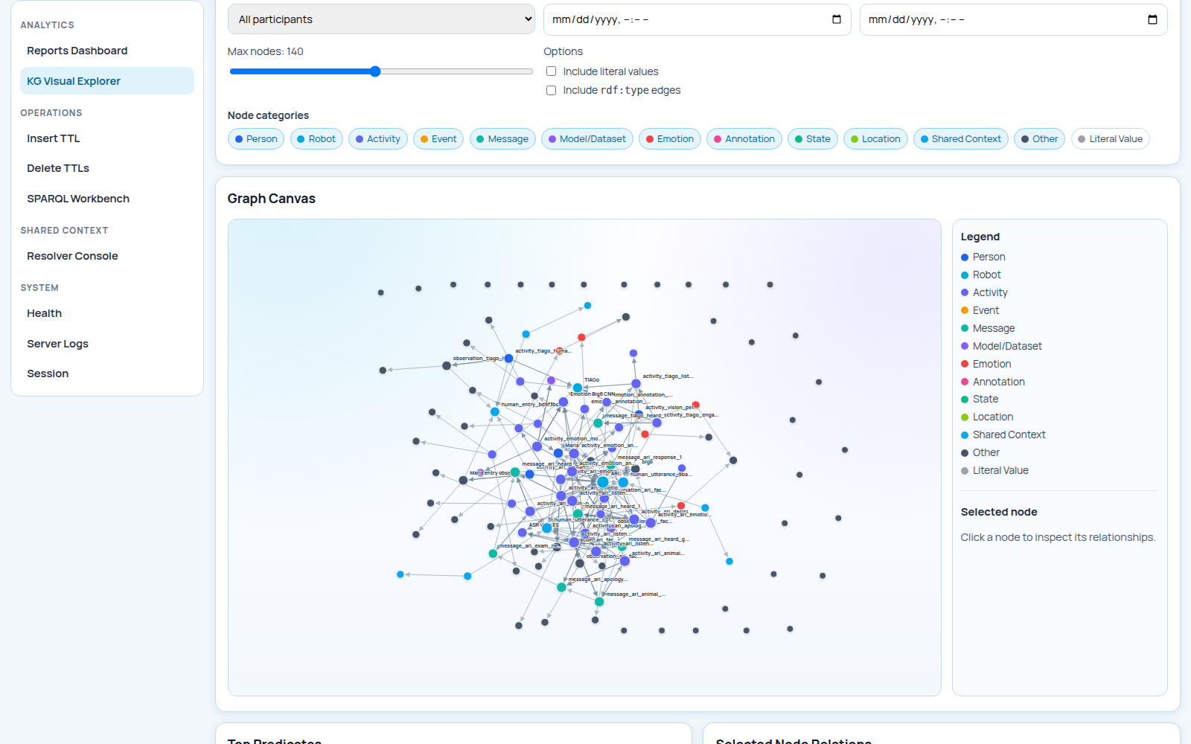The width and height of the screenshot is (1191, 744).
Task: Click Robot entry in Legend
Action: pyautogui.click(x=980, y=275)
